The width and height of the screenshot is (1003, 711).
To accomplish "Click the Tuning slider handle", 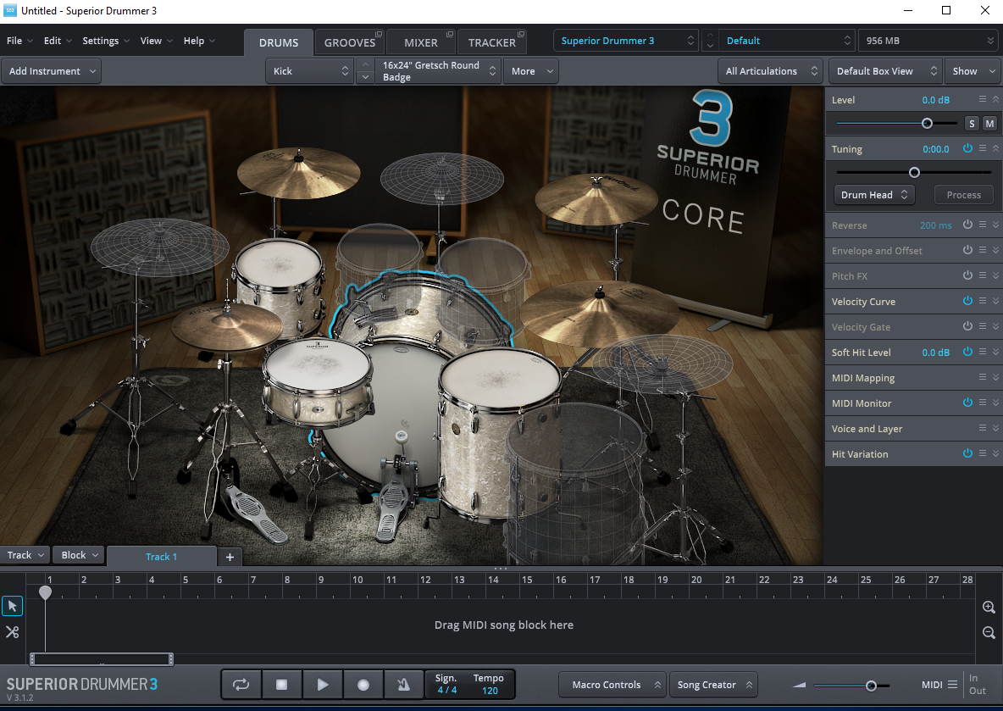I will point(914,172).
